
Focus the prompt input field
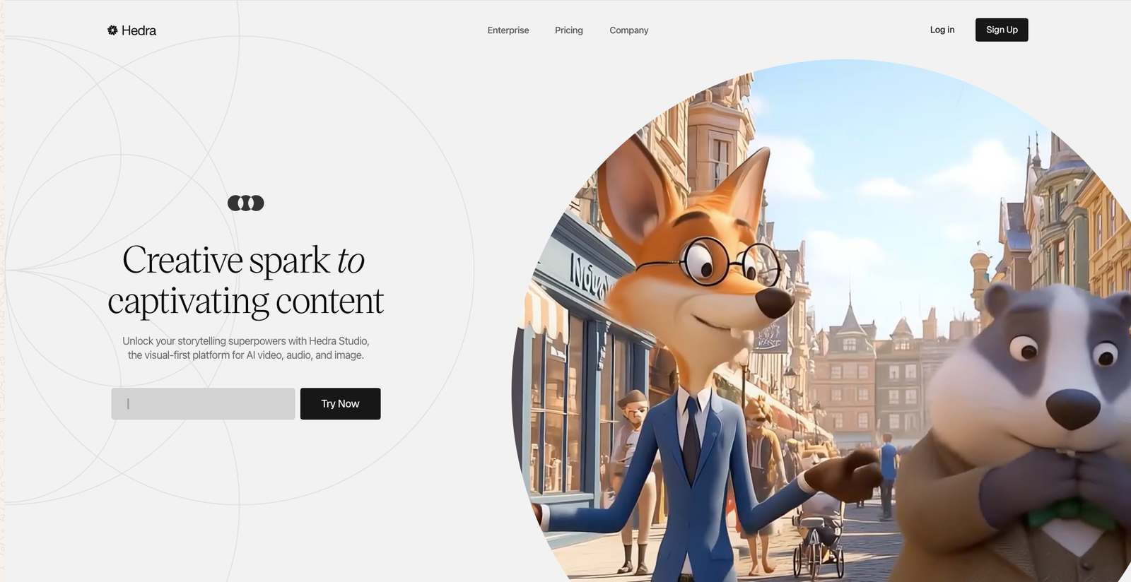[203, 404]
